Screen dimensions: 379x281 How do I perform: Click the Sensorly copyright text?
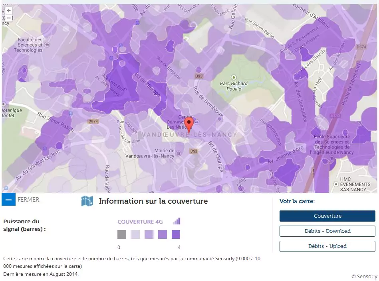(x=364, y=276)
